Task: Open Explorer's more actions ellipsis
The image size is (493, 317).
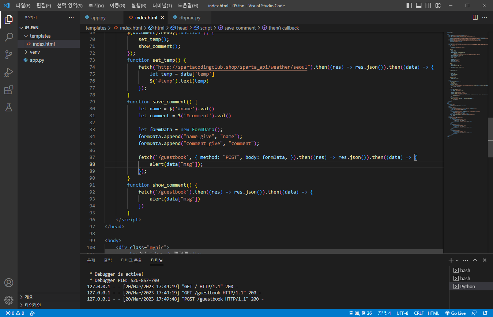Action: click(71, 18)
